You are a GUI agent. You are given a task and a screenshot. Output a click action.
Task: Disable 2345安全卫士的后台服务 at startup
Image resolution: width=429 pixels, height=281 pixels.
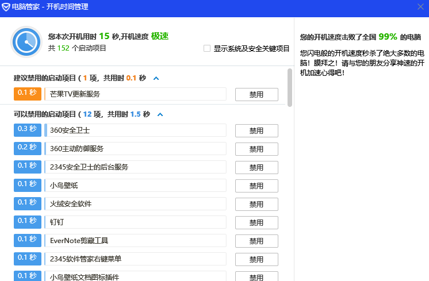pos(256,168)
